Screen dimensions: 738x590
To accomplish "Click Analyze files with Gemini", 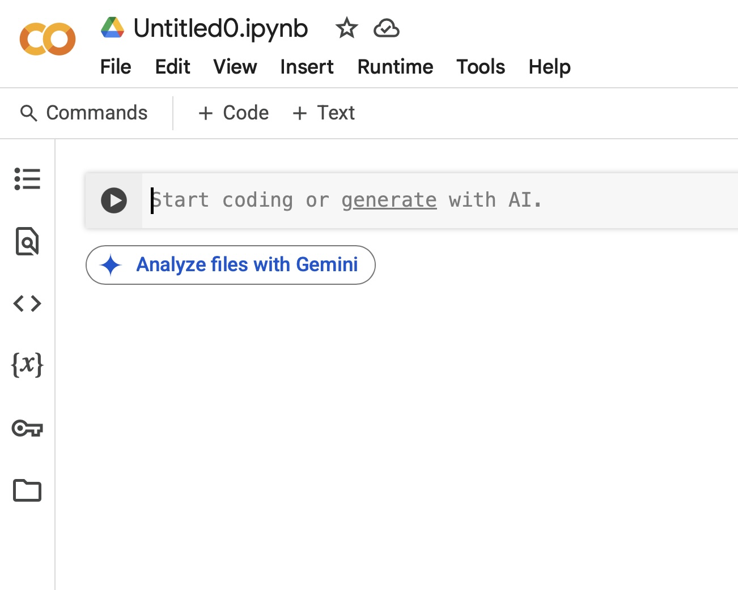I will click(231, 264).
